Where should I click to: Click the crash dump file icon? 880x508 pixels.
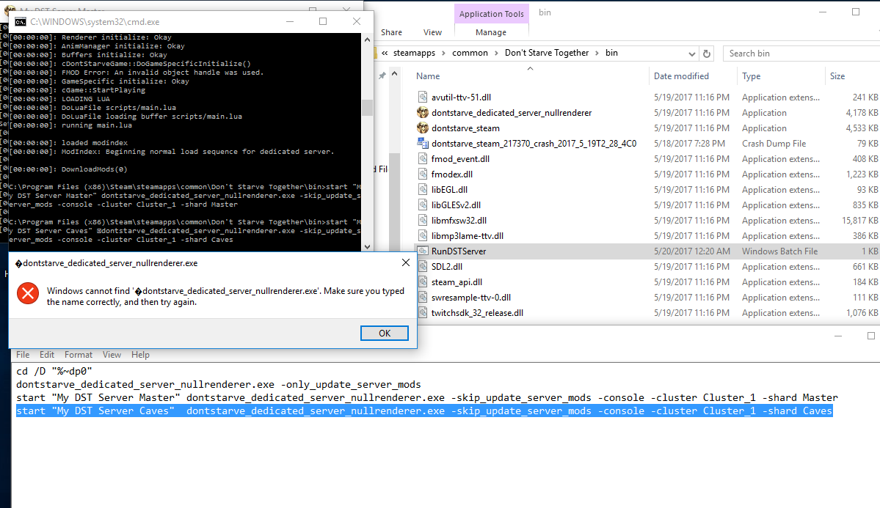(x=423, y=144)
